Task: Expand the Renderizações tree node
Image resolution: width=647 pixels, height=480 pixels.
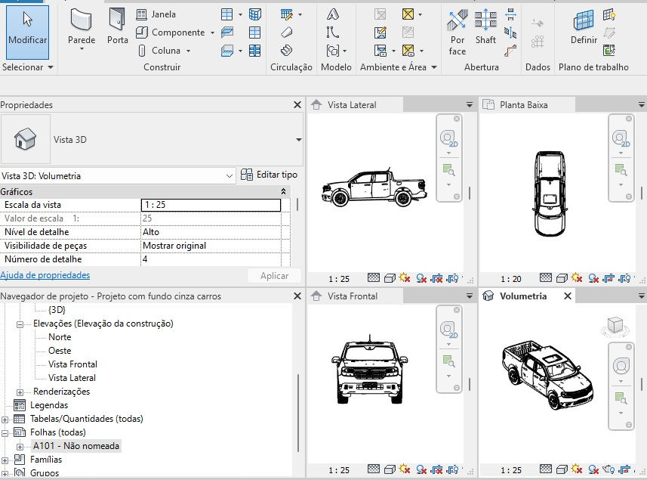Action: click(x=20, y=392)
